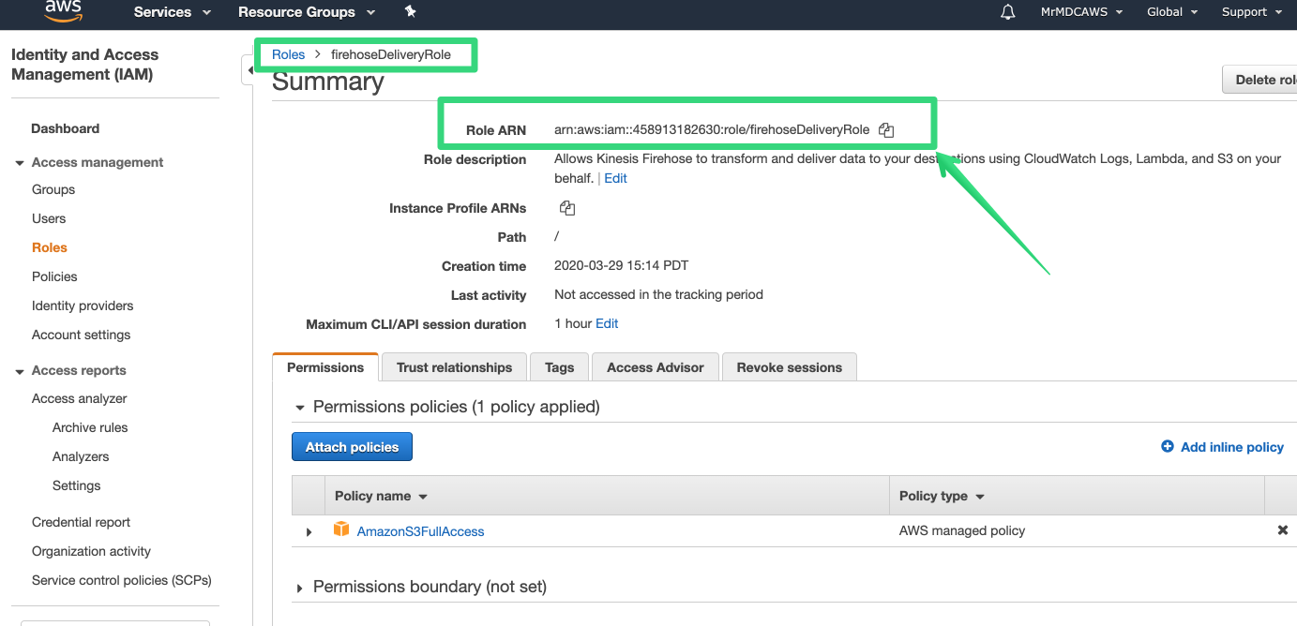Click the Attach policies button
Image resolution: width=1297 pixels, height=626 pixels.
click(x=353, y=447)
